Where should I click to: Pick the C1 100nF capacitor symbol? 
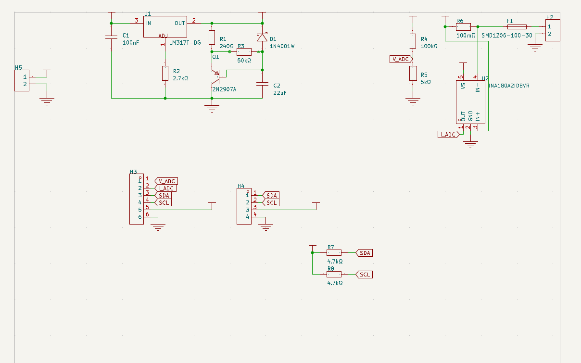tap(111, 38)
